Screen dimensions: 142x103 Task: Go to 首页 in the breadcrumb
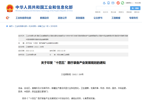pyautogui.click(x=11, y=26)
